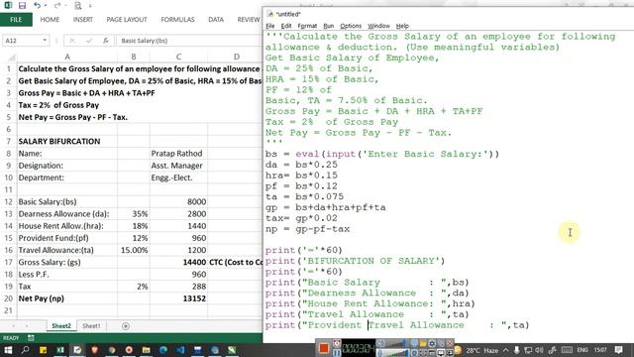Switch to the DATA ribbon tab
The image size is (634, 357).
click(x=216, y=20)
